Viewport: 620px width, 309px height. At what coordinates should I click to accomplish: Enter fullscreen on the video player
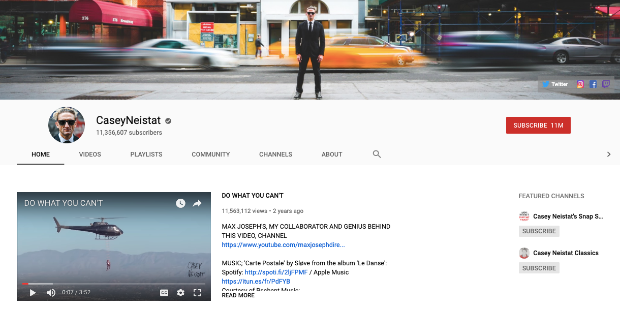pyautogui.click(x=197, y=293)
